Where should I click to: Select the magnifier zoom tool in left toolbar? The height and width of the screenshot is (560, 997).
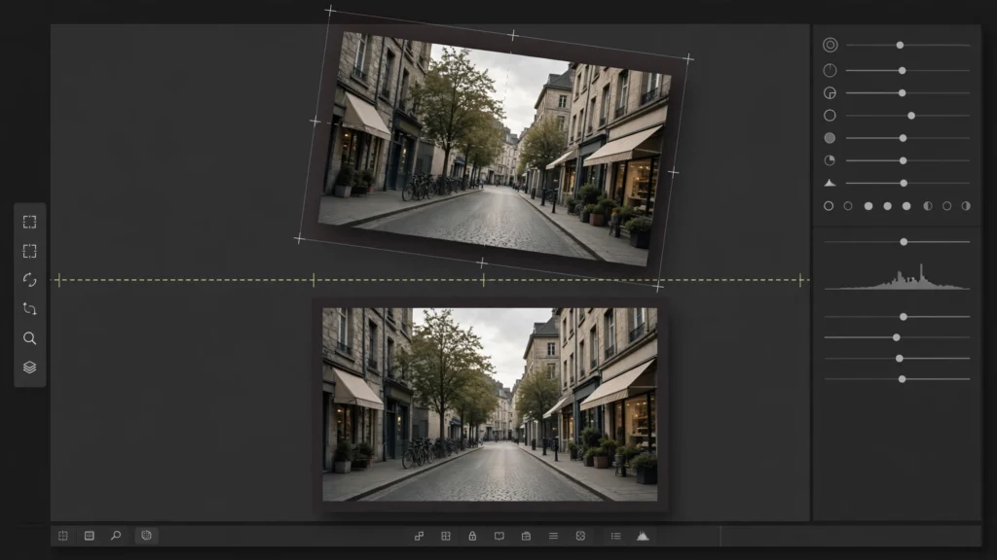29,338
